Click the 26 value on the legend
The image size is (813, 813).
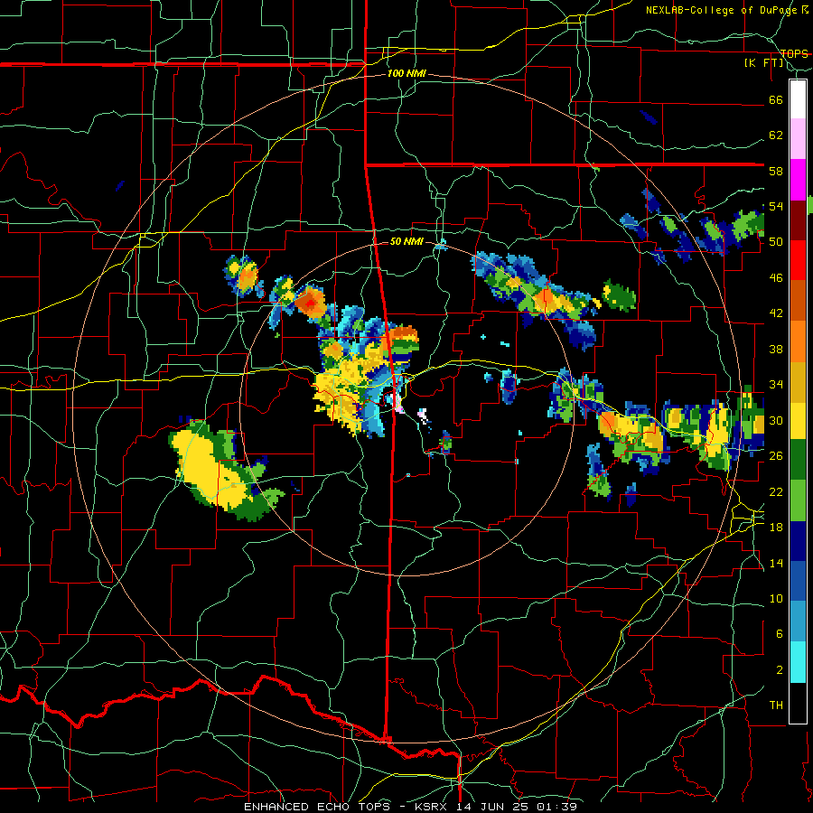pos(776,456)
